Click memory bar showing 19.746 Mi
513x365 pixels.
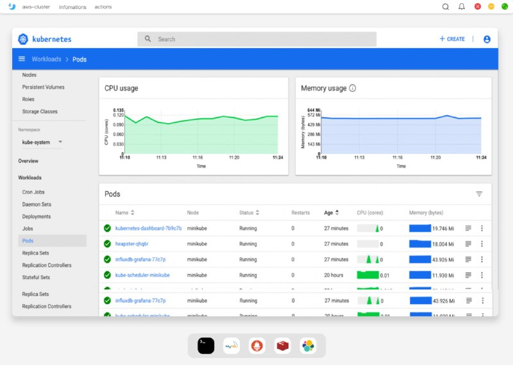click(x=420, y=228)
